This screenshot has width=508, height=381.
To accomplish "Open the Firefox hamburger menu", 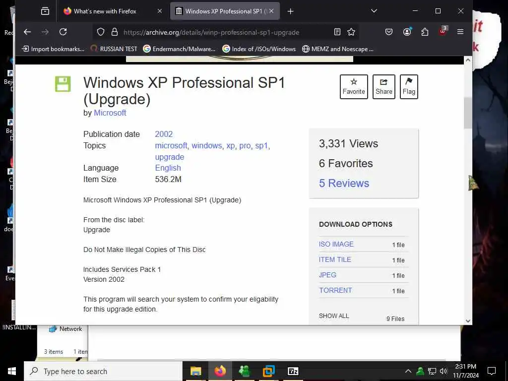I will point(460,32).
